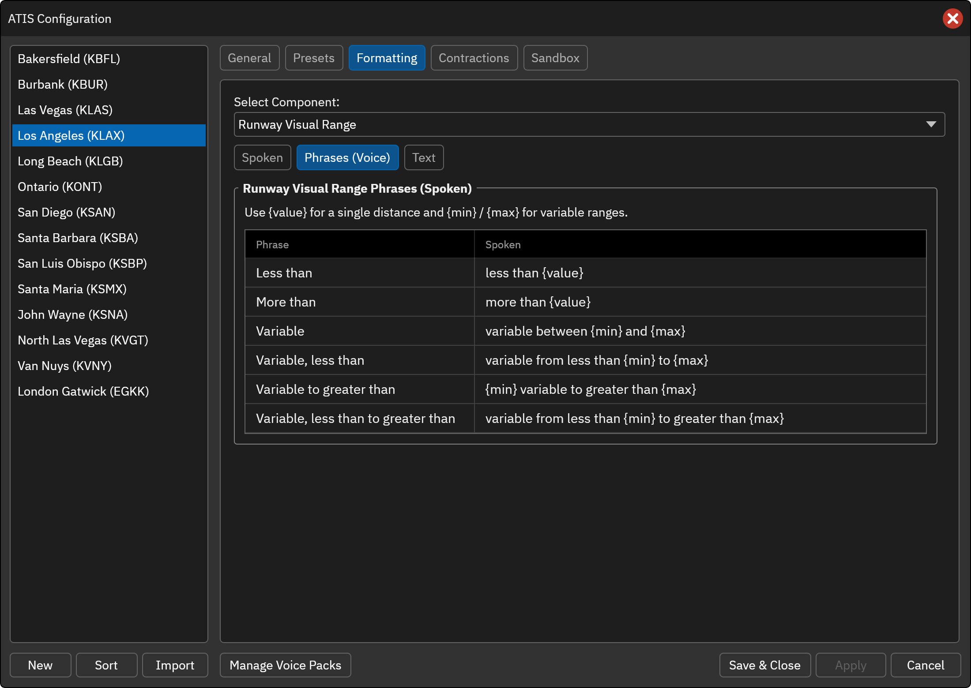Choose John Wayne (KSNA)
The height and width of the screenshot is (688, 971).
[x=109, y=314]
